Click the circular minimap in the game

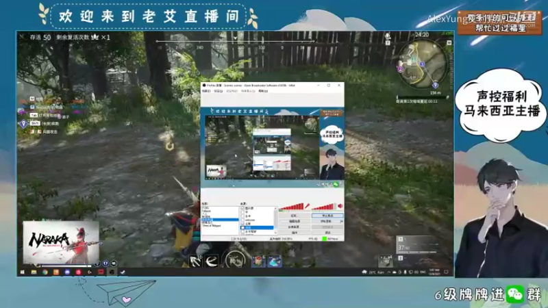click(x=422, y=63)
